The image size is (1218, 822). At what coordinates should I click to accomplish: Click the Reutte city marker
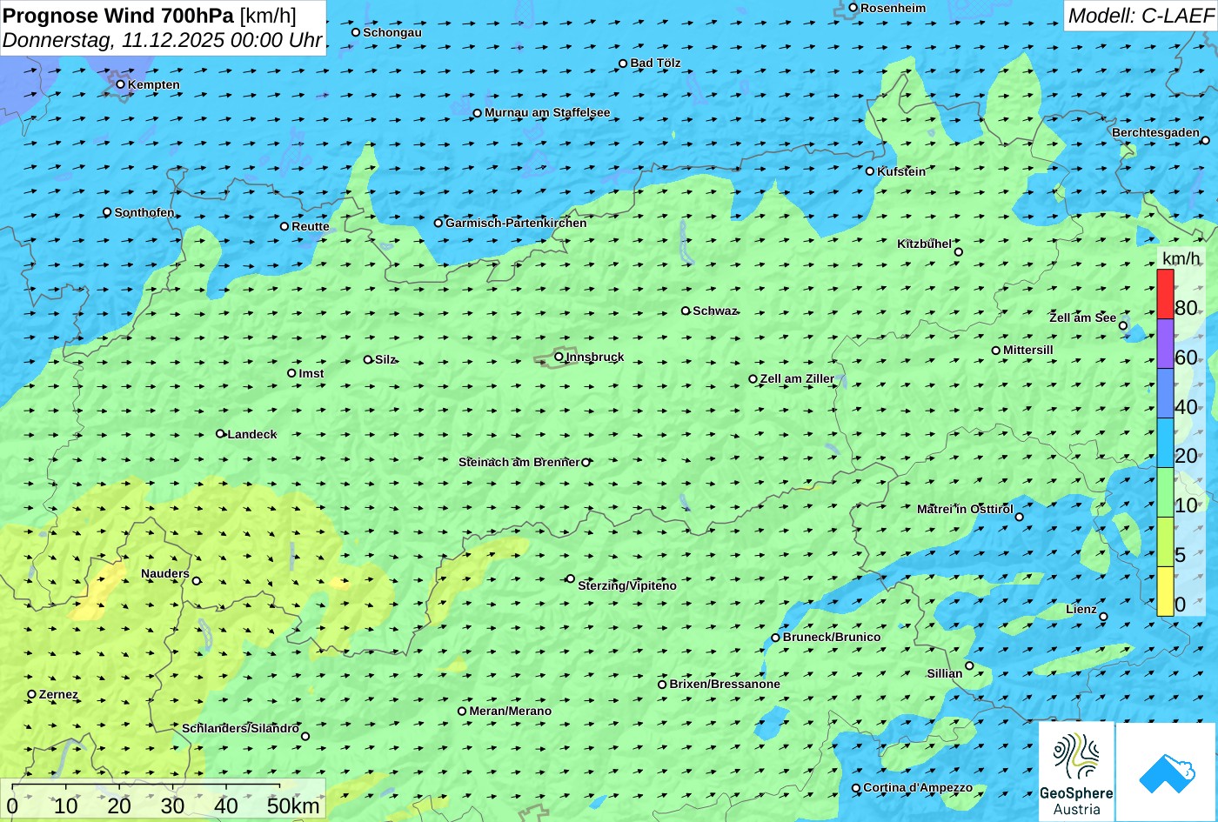click(x=284, y=226)
